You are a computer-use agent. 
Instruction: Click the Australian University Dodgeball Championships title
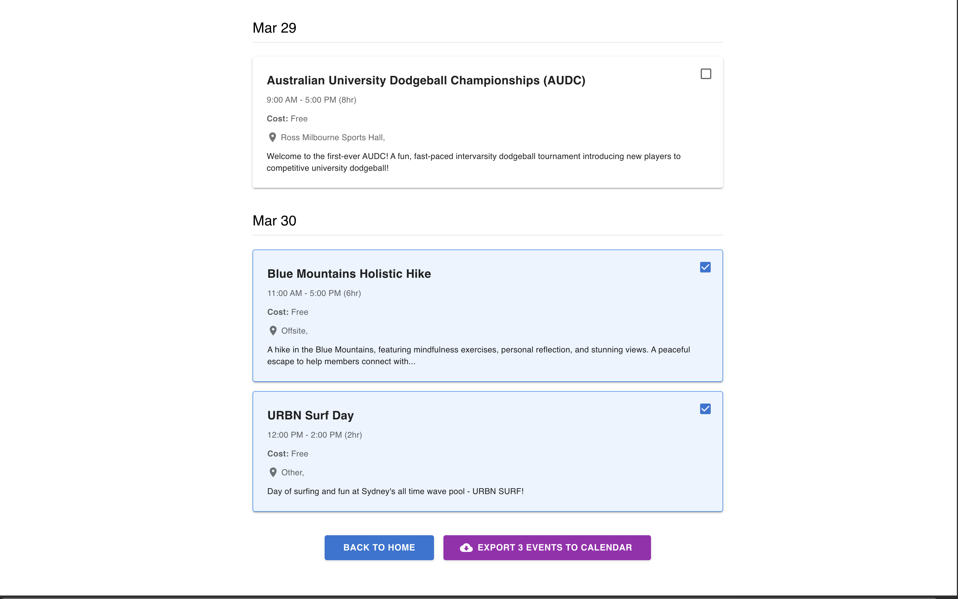point(426,81)
